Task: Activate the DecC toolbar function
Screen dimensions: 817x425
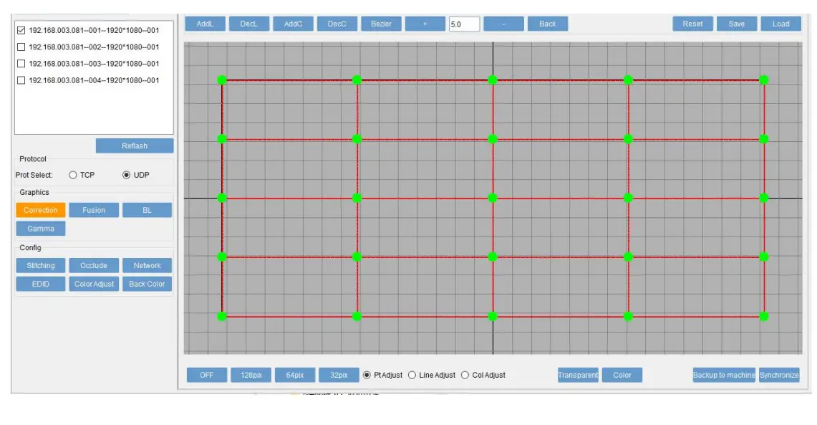Action: coord(337,23)
